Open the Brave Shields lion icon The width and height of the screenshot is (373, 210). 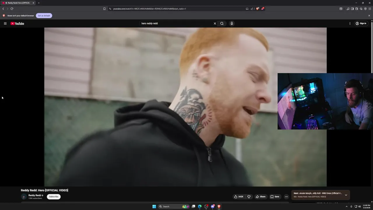pyautogui.click(x=258, y=9)
